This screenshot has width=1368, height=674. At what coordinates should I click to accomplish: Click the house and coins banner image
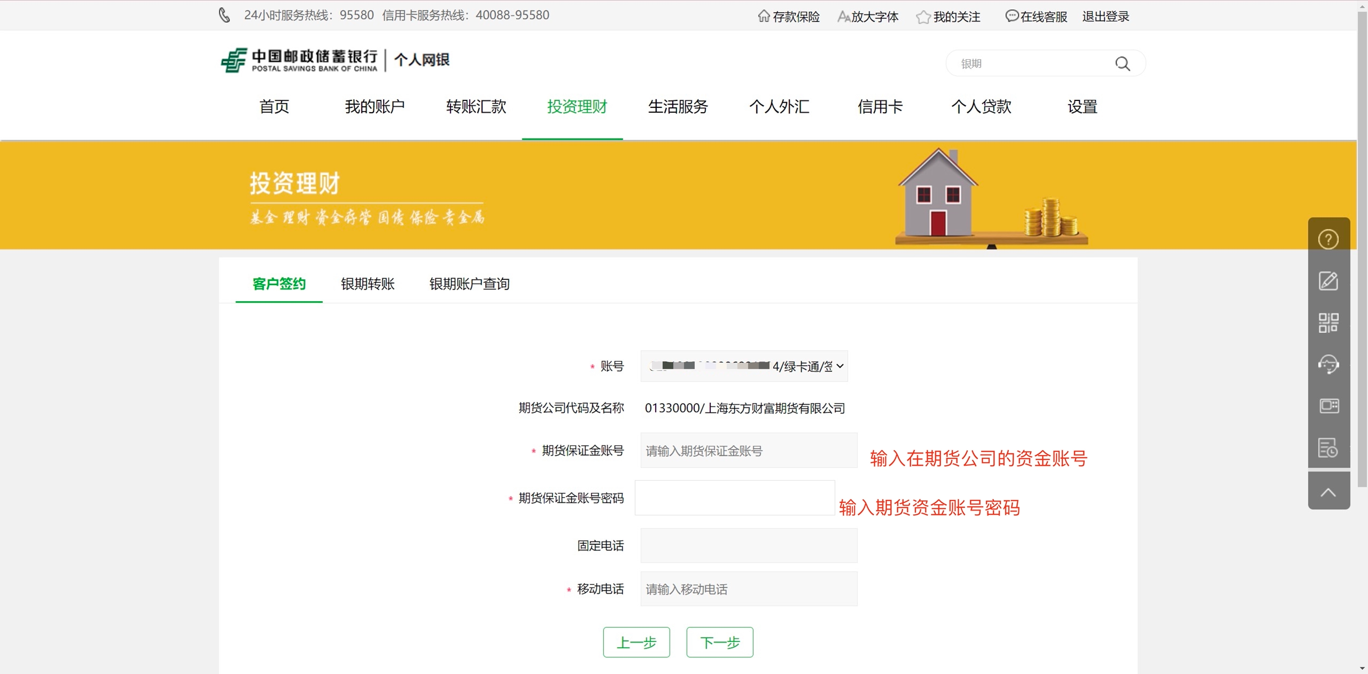992,198
